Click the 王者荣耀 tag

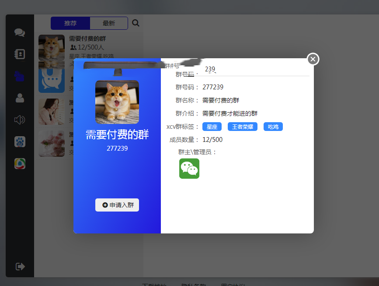point(243,127)
